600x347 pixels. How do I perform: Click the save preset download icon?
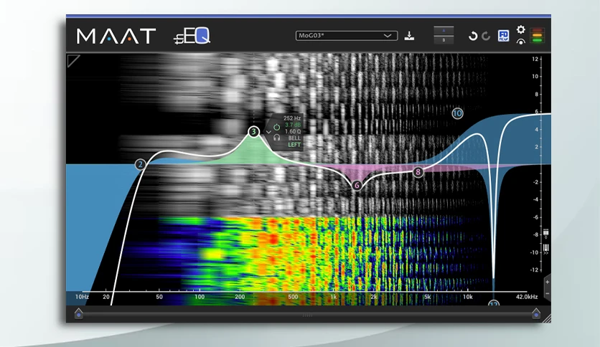pos(409,36)
